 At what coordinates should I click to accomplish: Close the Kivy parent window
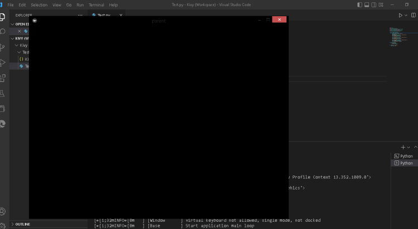pos(279,20)
